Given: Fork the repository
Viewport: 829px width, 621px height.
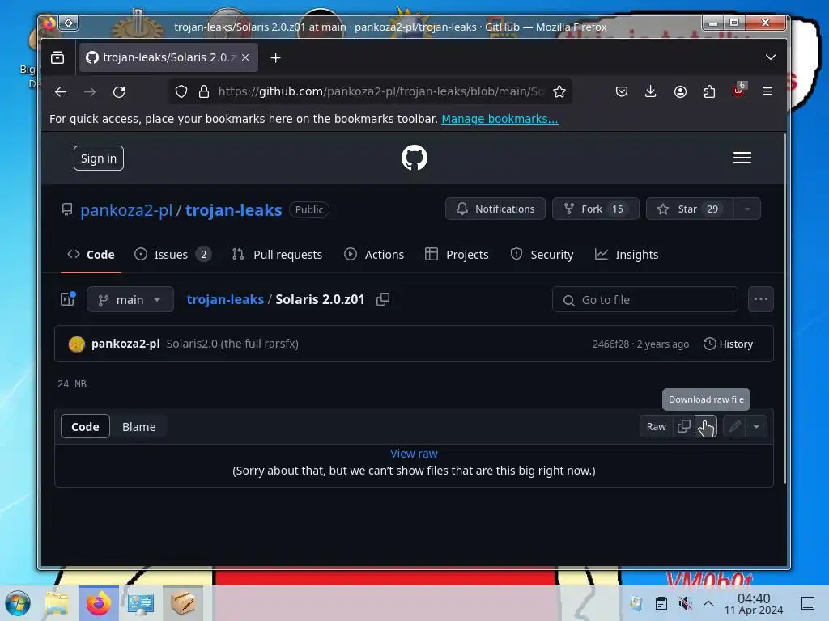Looking at the screenshot, I should (x=595, y=209).
